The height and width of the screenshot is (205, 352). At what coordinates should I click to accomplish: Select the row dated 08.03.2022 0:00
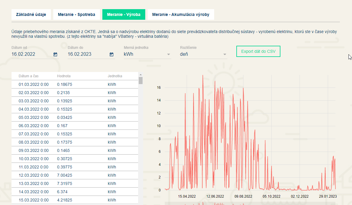tap(75, 142)
